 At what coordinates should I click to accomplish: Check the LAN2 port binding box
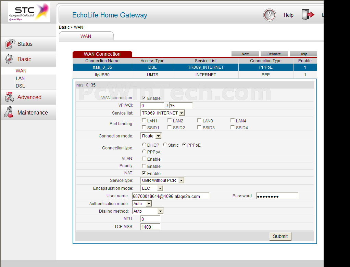[170, 121]
